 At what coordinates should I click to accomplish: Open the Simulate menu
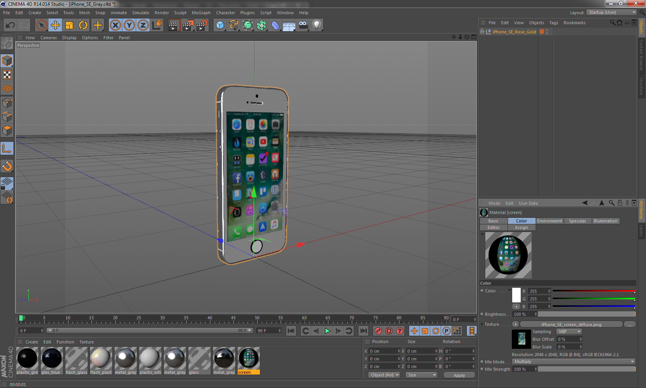[x=141, y=13]
